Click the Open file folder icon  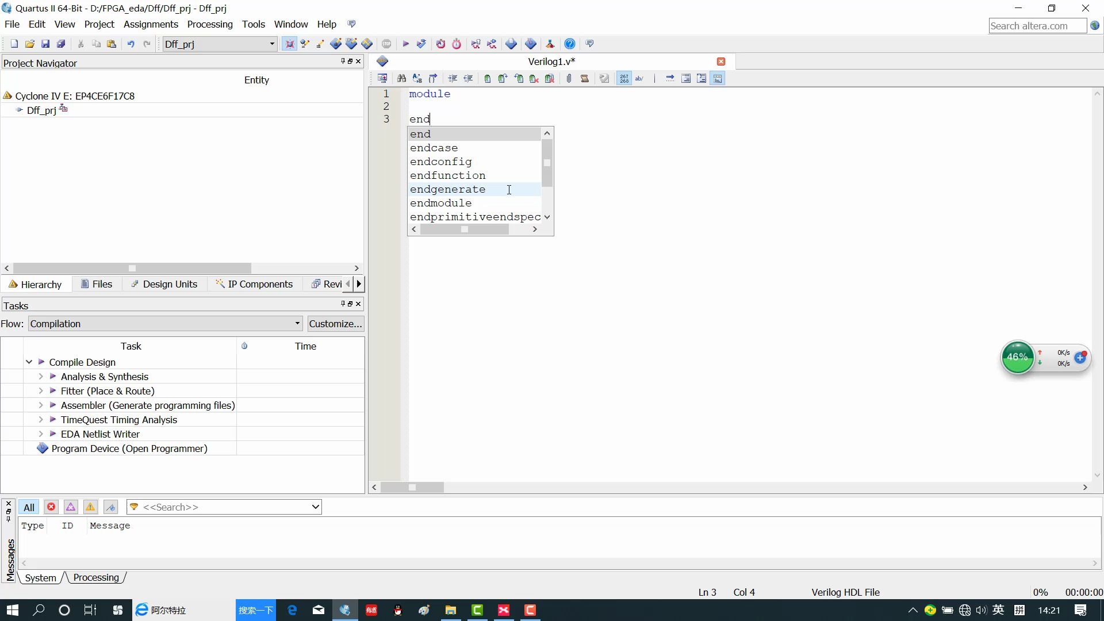[30, 44]
